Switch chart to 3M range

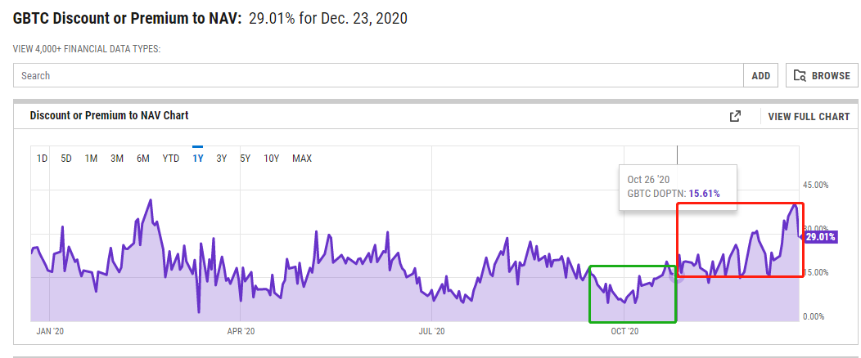[x=117, y=159]
